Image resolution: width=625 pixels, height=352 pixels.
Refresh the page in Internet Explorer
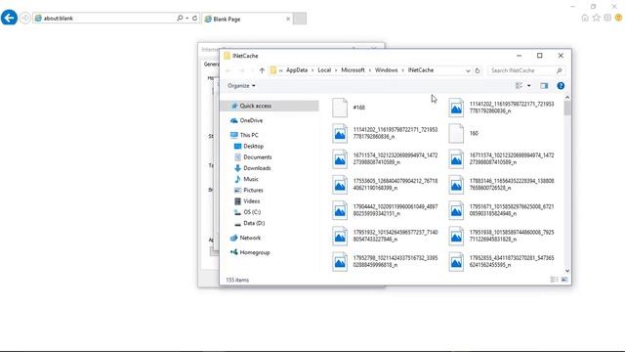pyautogui.click(x=194, y=18)
